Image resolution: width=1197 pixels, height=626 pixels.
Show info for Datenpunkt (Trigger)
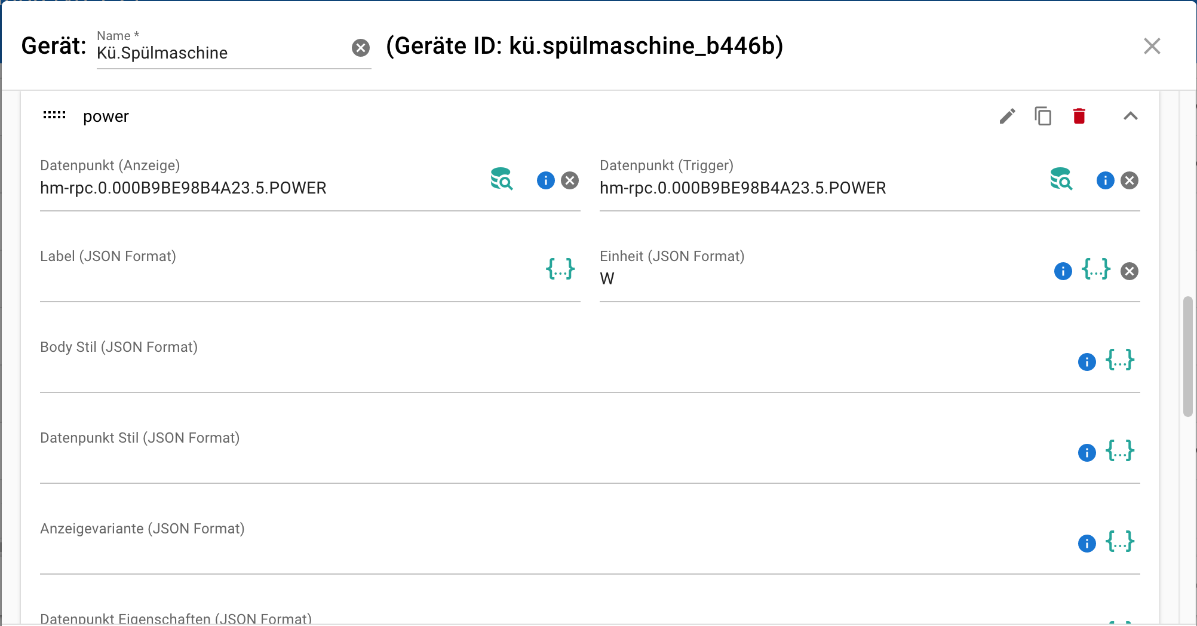(1106, 180)
